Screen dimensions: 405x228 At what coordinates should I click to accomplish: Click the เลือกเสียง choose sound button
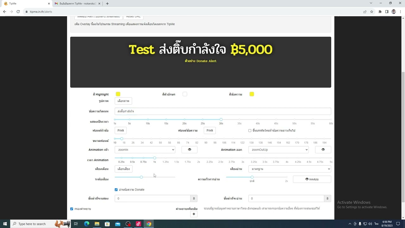[124, 169]
